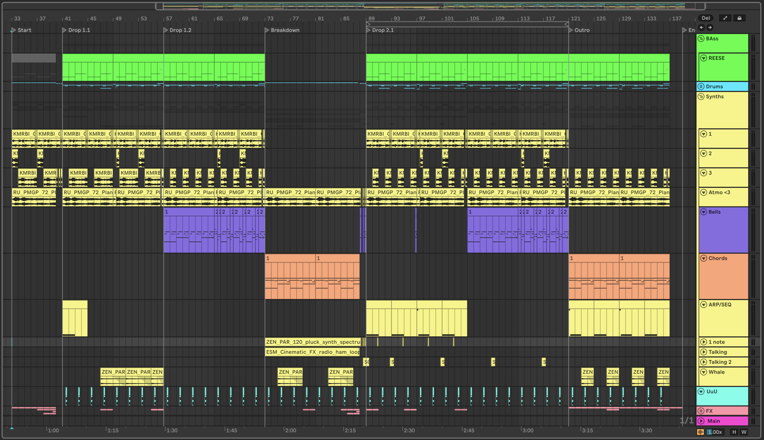Viewport: 764px width, 440px height.
Task: Jump to previous locator arrow
Action: 701,27
